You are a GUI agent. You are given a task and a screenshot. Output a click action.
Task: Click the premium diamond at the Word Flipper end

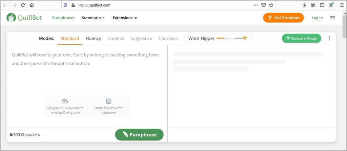[x=245, y=38]
